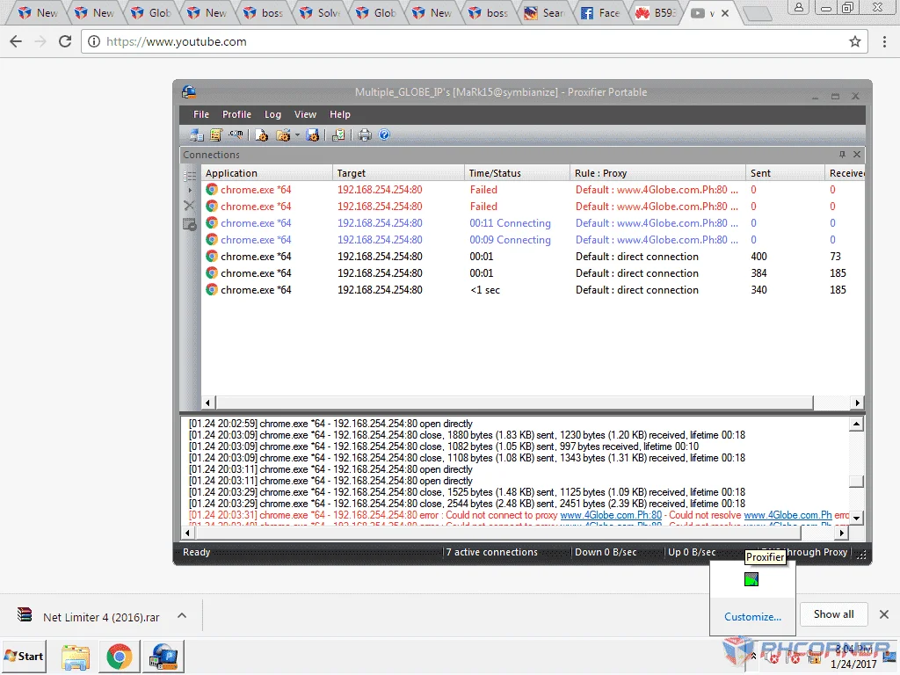Open Name Resolution (.com) toolbar icon
Screen dimensions: 900x675
tap(236, 134)
